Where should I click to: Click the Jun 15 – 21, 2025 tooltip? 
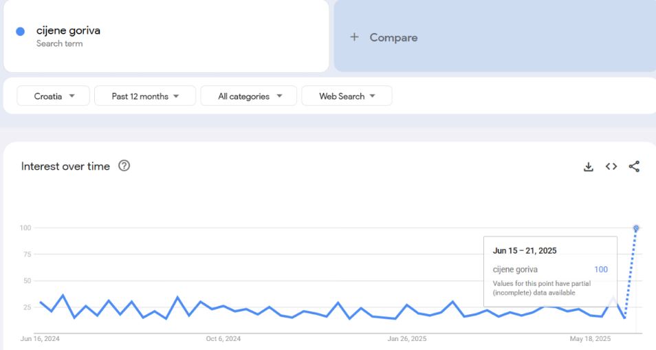(x=550, y=272)
